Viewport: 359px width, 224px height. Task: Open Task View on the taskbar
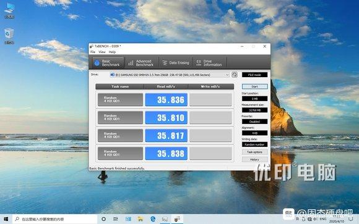coord(116,219)
